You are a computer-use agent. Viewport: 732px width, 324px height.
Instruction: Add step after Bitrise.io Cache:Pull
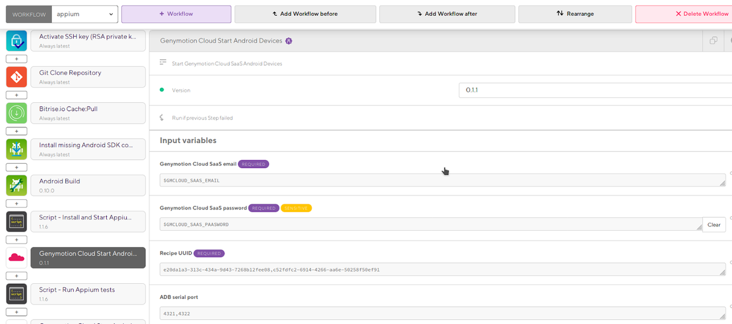pos(16,131)
